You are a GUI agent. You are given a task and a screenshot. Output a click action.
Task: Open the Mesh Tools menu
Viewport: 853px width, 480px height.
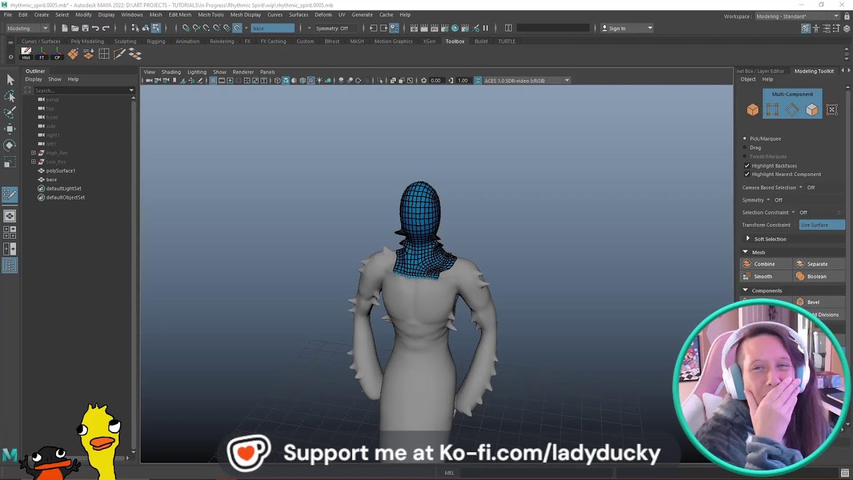pyautogui.click(x=211, y=15)
